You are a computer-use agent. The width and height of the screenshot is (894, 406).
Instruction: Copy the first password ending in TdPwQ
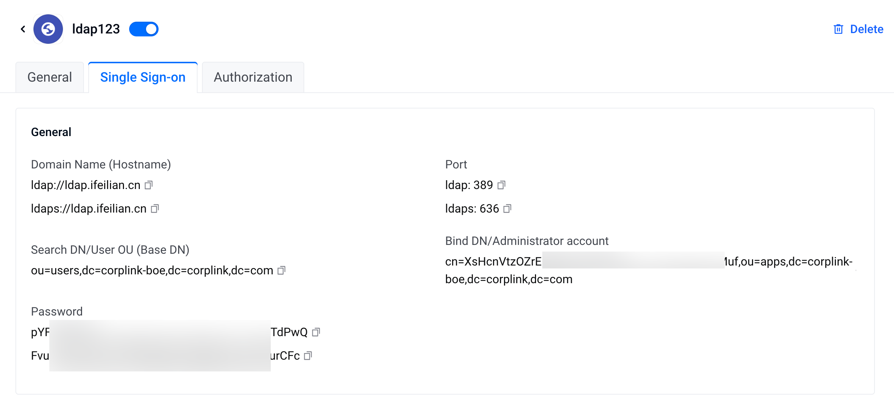tap(316, 332)
